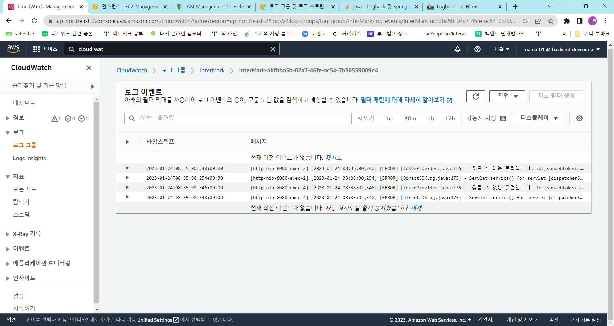This screenshot has height=326, width=614.
Task: Open the 디스플레이 display dropdown
Action: 539,118
